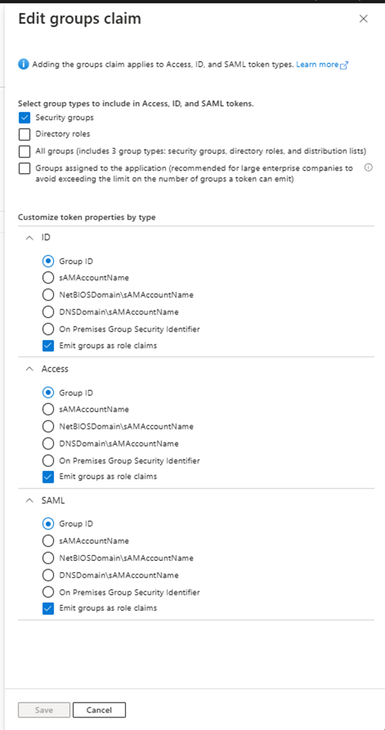Click the Cancel button

(99, 710)
